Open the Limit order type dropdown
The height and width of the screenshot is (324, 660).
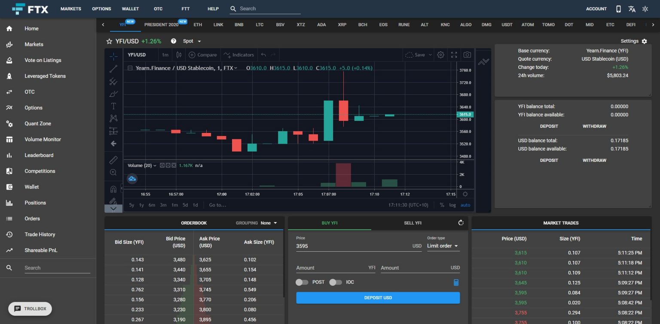[x=443, y=246]
